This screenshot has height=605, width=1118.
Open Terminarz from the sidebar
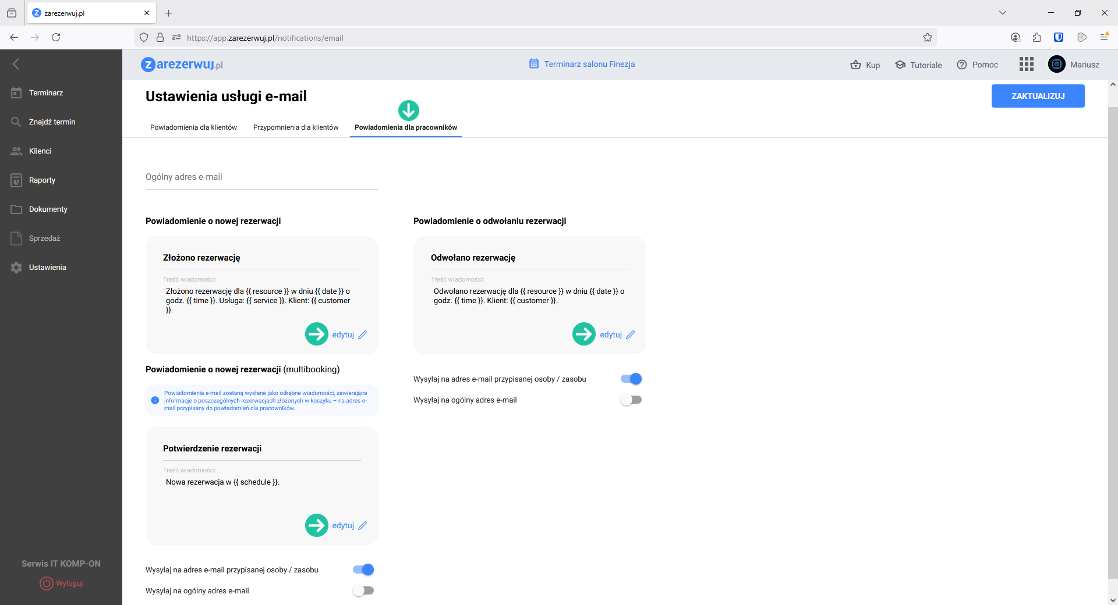[46, 93]
